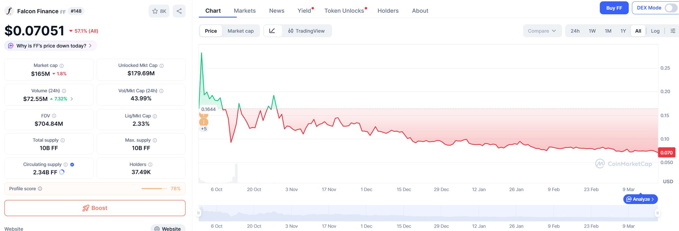Open the share icon button
The height and width of the screenshot is (231, 679).
point(179,11)
